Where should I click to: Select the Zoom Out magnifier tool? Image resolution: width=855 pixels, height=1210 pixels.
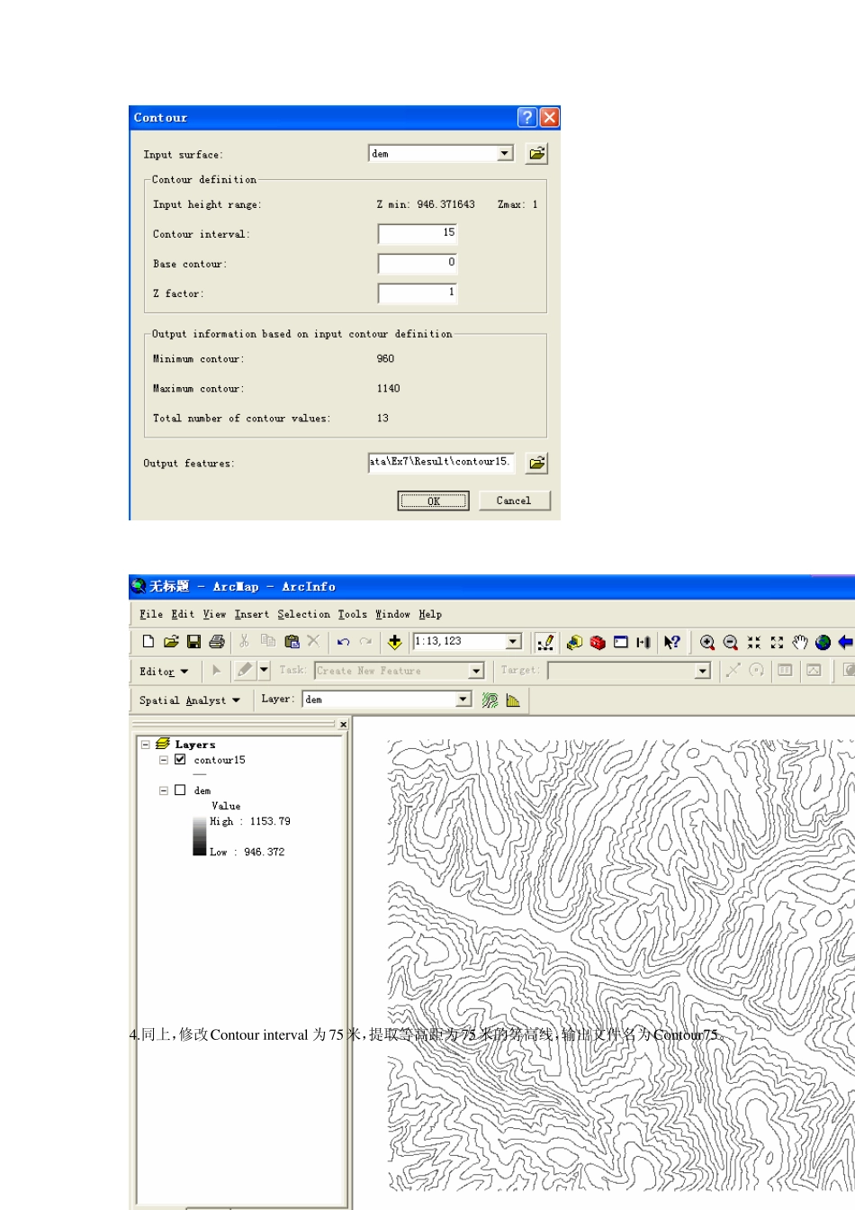click(731, 642)
